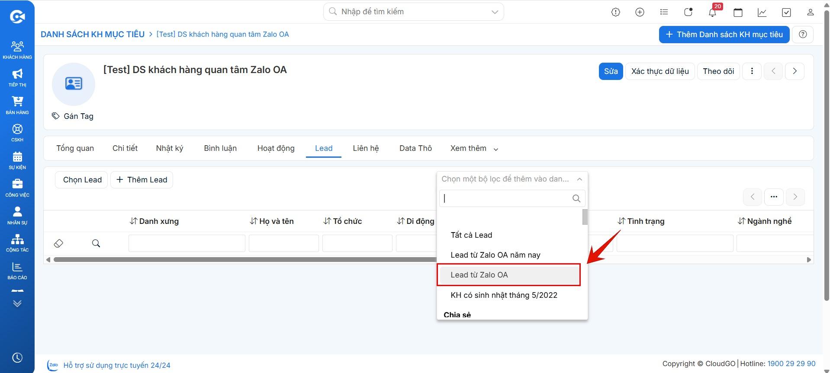Image resolution: width=830 pixels, height=373 pixels.
Task: Switch to the Chi tiết tab
Action: pyautogui.click(x=125, y=148)
